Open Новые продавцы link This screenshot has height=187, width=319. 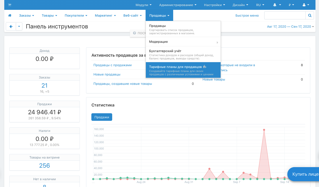tap(107, 74)
